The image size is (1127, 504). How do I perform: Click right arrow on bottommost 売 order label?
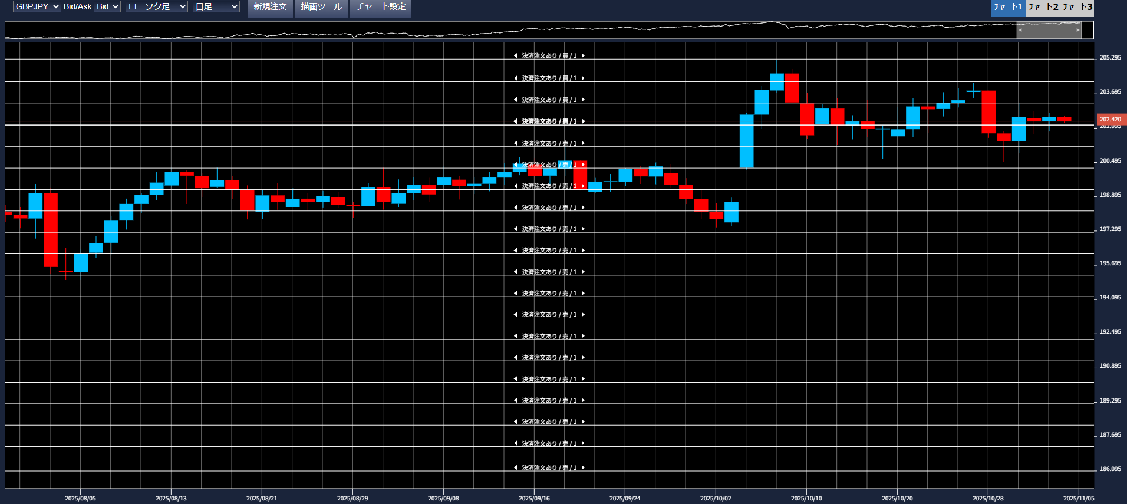coord(583,467)
